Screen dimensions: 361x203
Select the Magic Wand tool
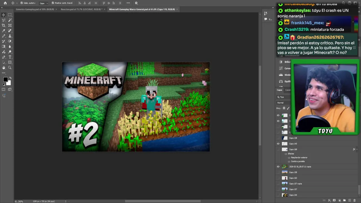10,20
